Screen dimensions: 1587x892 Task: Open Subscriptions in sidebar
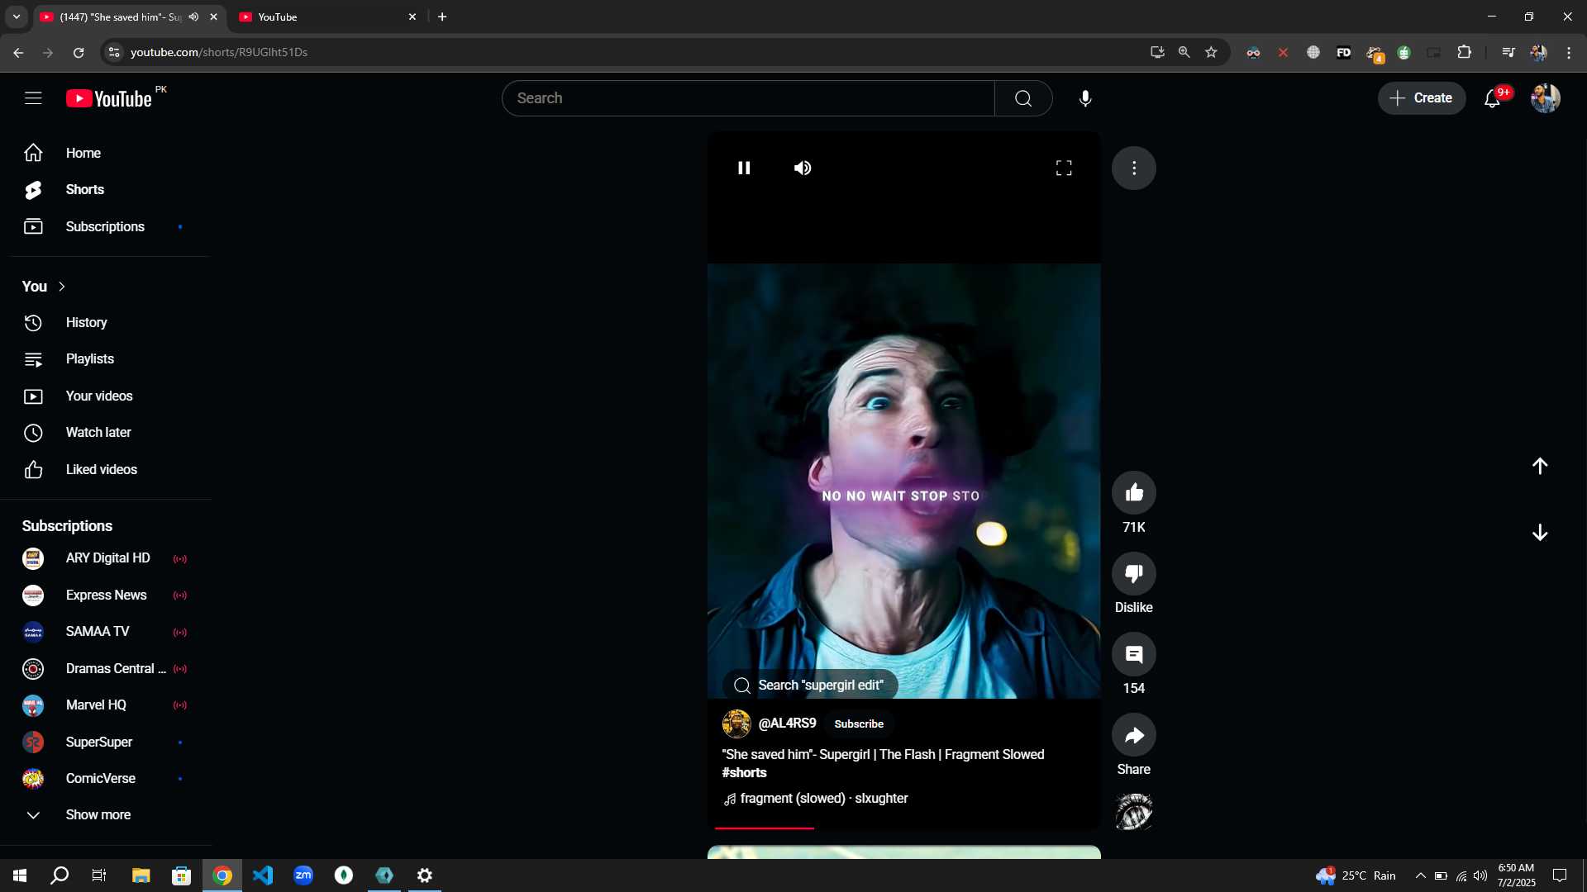point(106,226)
